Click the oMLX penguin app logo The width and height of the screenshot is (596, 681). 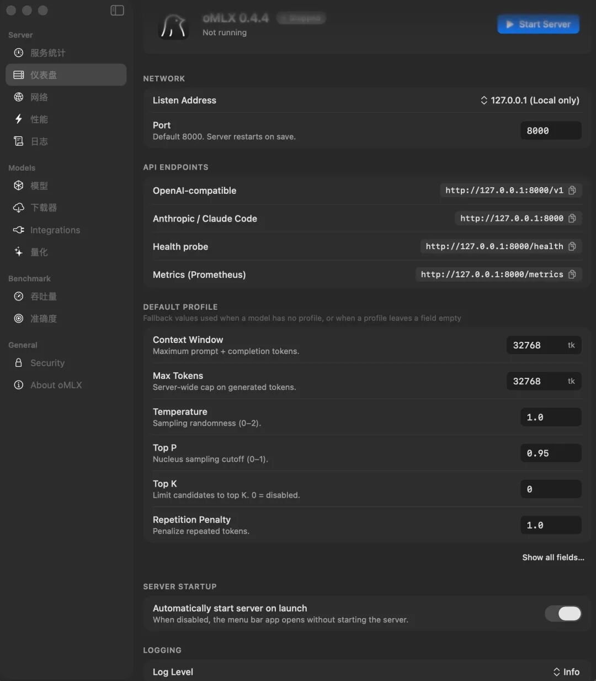[173, 26]
